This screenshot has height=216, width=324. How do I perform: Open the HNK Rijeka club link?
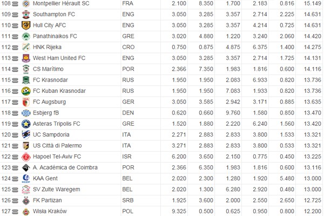click(x=49, y=47)
